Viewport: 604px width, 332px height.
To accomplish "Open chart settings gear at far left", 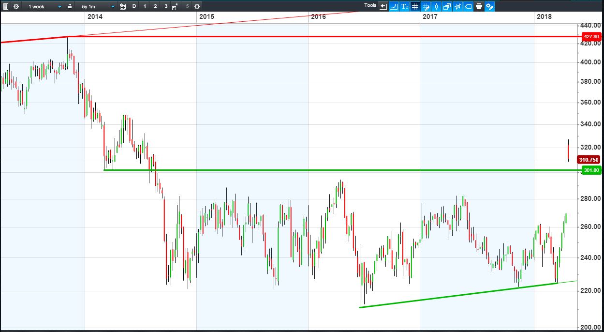I will [16, 7].
